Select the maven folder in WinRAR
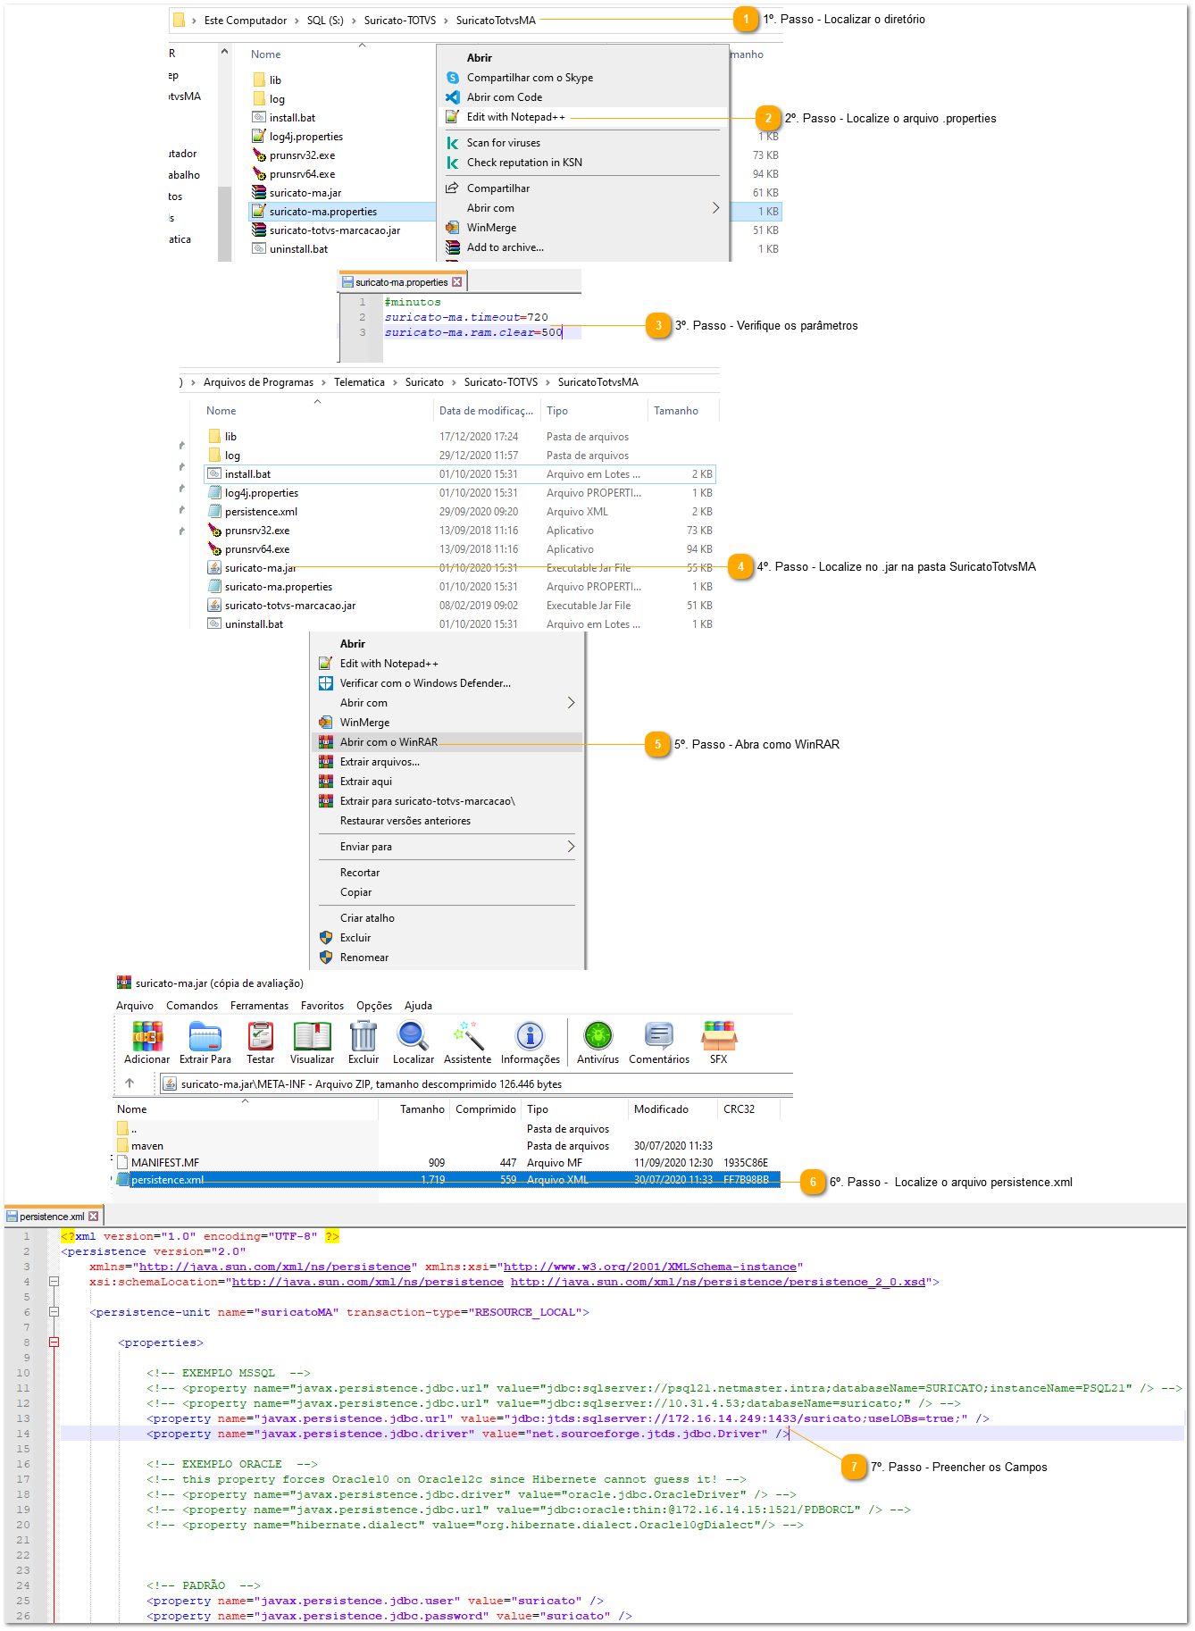 (447, 1146)
